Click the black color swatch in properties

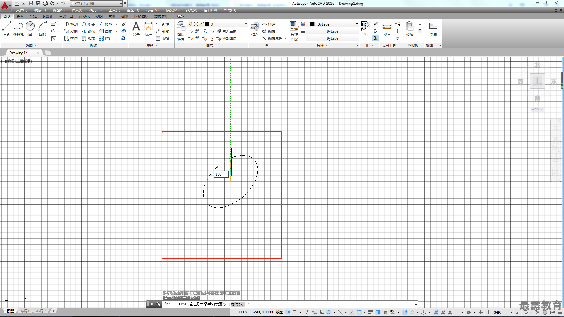(312, 24)
